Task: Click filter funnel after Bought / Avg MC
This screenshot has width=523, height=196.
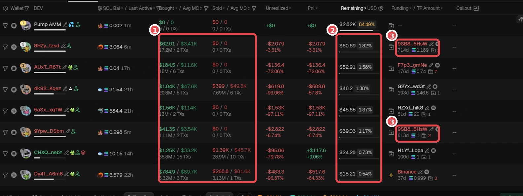Action: click(x=206, y=8)
